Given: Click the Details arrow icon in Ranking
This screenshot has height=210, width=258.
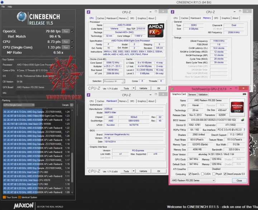Looking at the screenshot, I should pos(72,105).
